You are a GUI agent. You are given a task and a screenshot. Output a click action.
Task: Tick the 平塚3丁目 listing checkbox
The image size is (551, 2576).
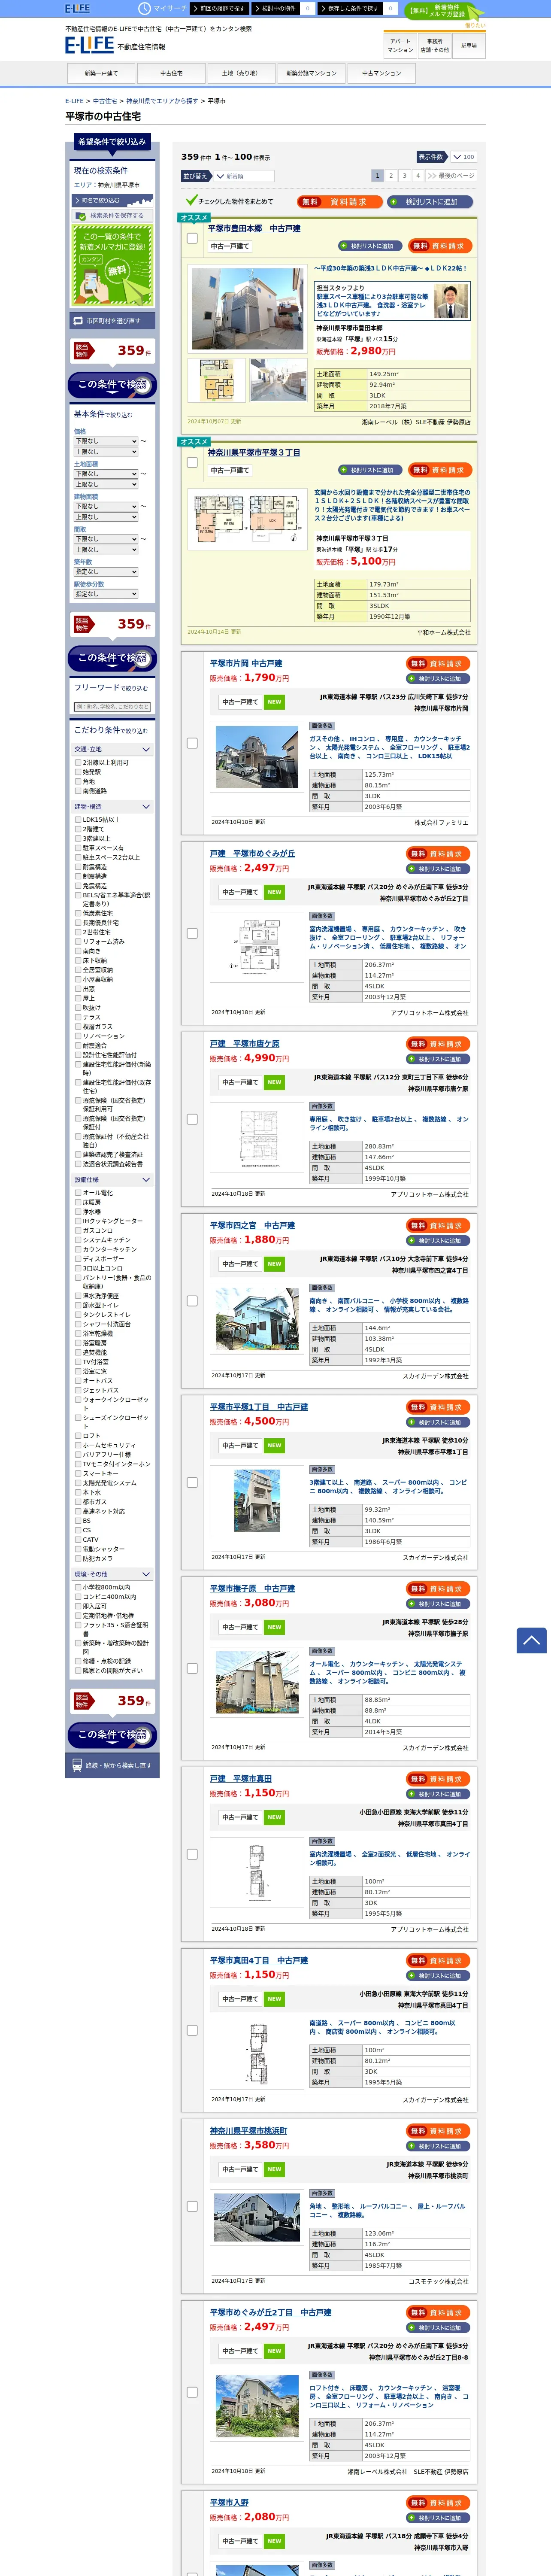coord(192,462)
